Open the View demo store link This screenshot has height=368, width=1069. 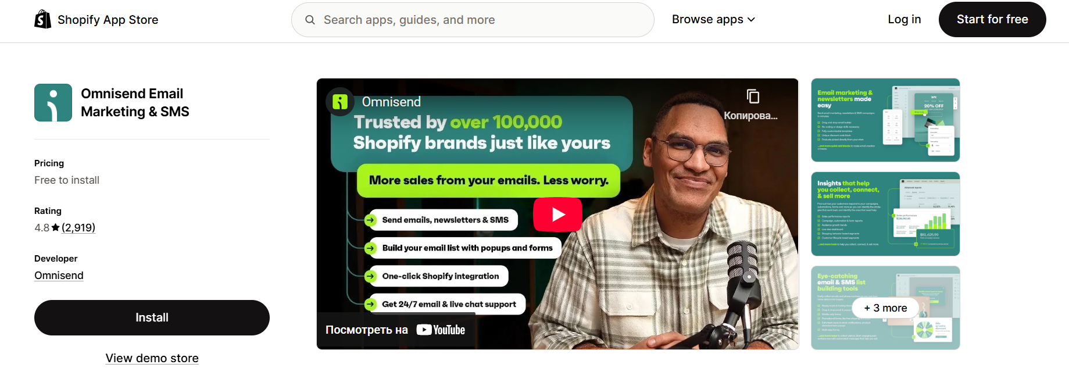[152, 358]
